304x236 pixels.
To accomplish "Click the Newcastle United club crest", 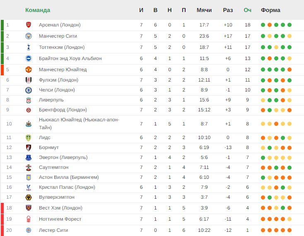I will [29, 123].
